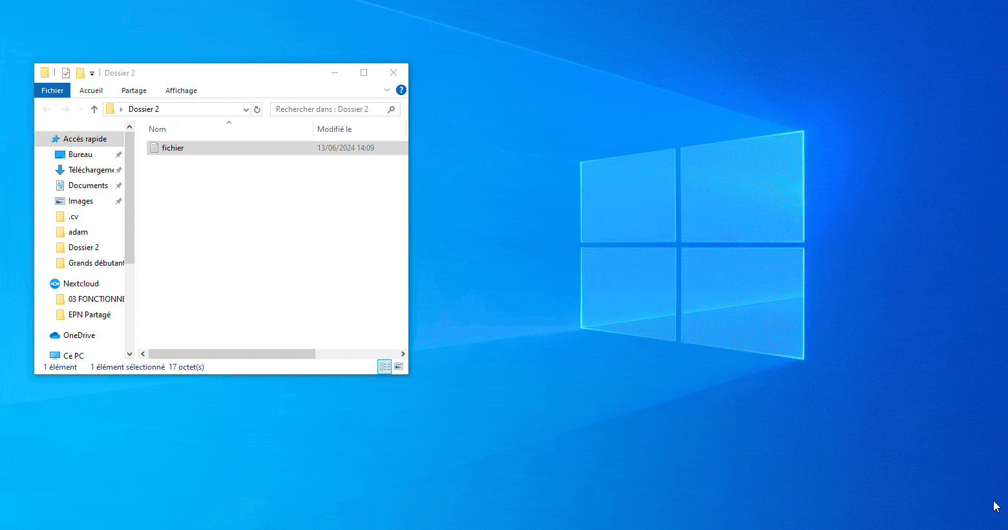Select Nextcloud in the navigation pane
Image resolution: width=1008 pixels, height=530 pixels.
click(x=81, y=284)
